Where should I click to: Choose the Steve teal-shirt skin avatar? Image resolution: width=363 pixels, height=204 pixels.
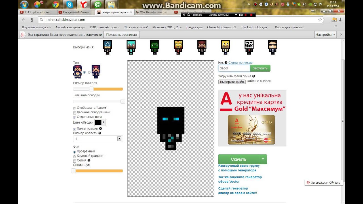pyautogui.click(x=131, y=47)
